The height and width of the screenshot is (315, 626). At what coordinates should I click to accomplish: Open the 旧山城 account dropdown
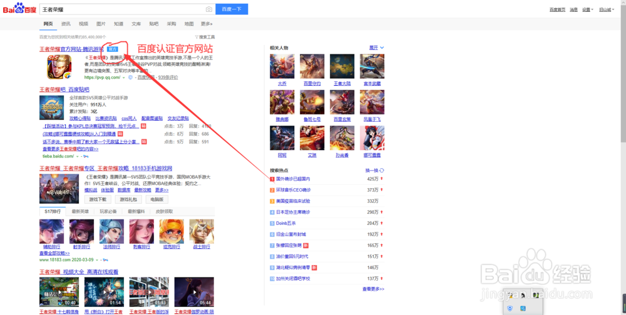coord(606,9)
